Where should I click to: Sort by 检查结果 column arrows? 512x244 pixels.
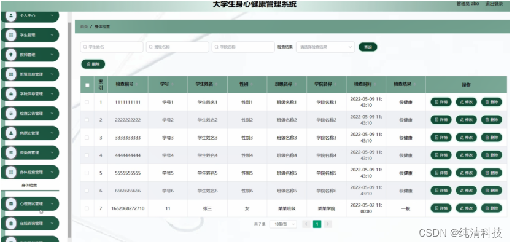[414, 84]
